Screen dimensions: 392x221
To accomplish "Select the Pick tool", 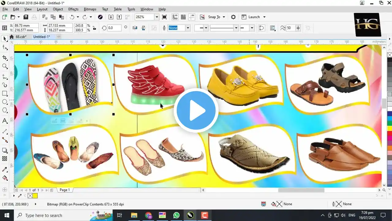I will [x=4, y=38].
